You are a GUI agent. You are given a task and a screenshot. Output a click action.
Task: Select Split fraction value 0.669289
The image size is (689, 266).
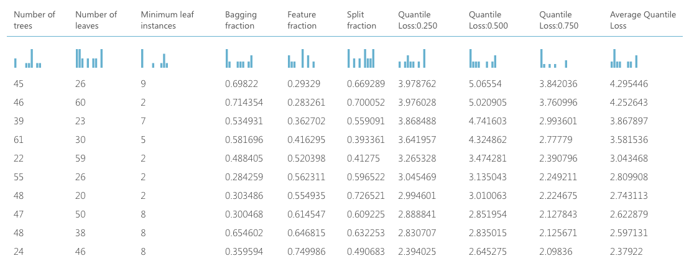pos(366,84)
